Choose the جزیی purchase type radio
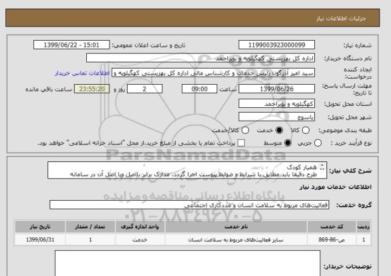Screen dimensions: 391x276 pos(318,143)
